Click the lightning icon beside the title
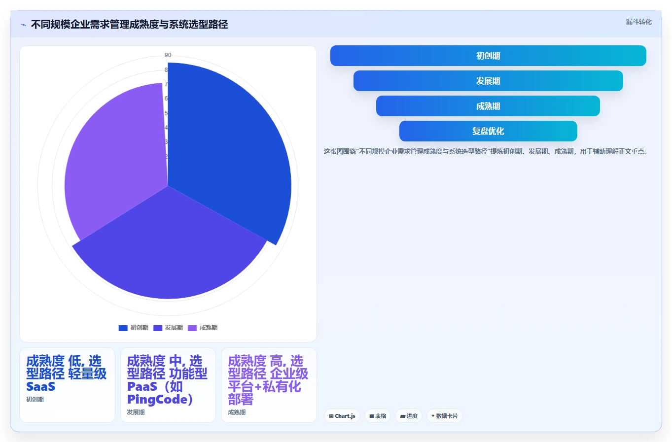 click(x=23, y=25)
